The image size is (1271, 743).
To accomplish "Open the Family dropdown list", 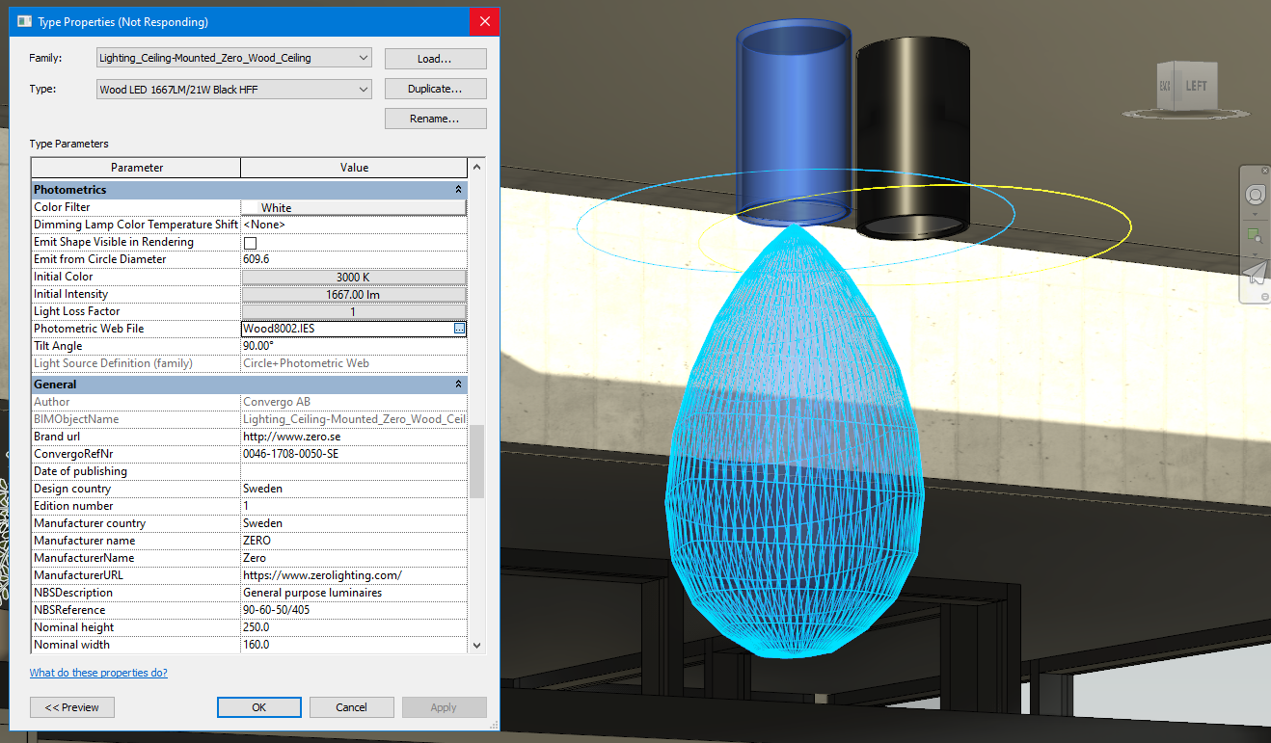I will 363,58.
